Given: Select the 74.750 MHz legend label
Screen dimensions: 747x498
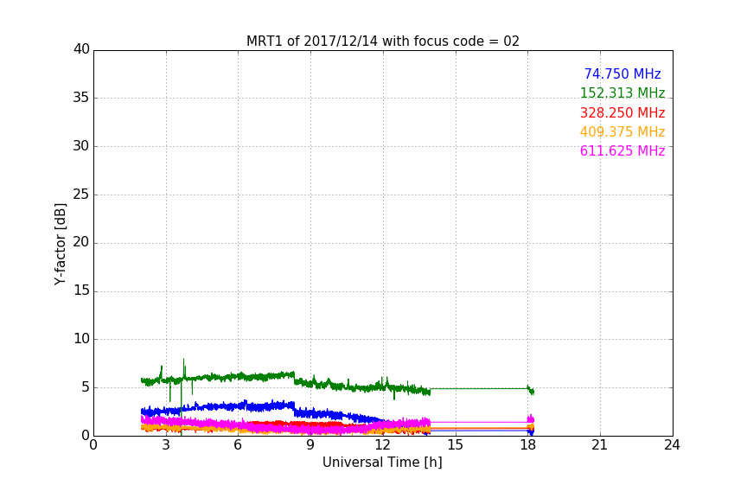Looking at the screenshot, I should 622,73.
